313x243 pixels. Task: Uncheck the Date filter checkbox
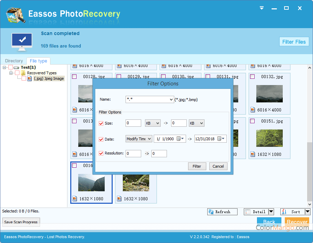[x=101, y=139]
